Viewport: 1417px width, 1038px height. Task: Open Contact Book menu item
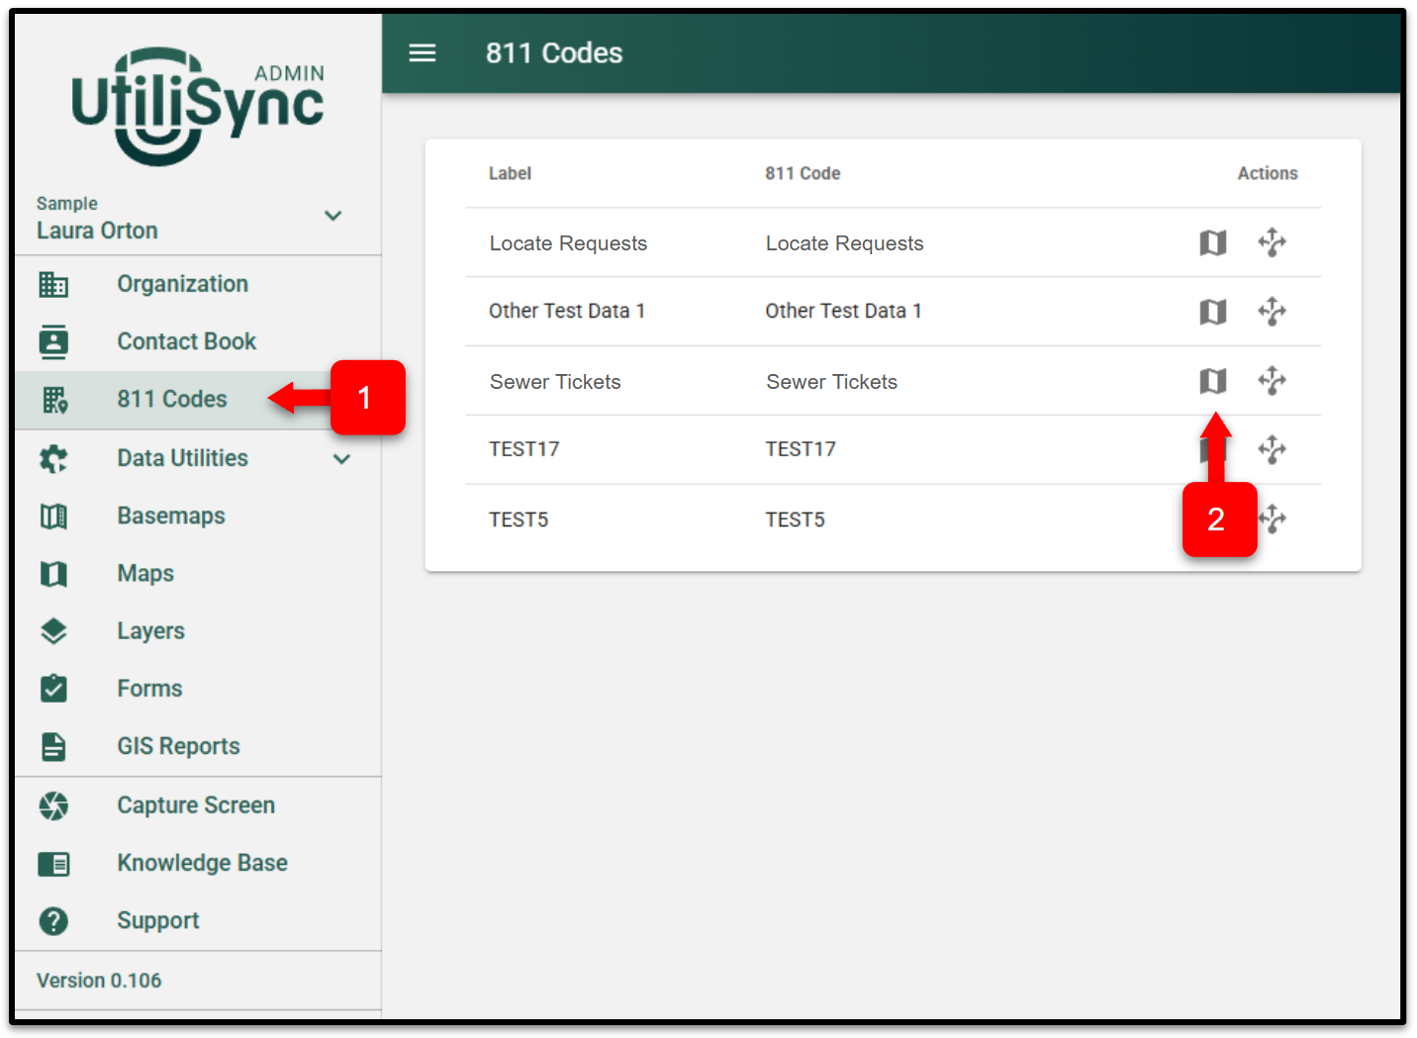pyautogui.click(x=187, y=341)
